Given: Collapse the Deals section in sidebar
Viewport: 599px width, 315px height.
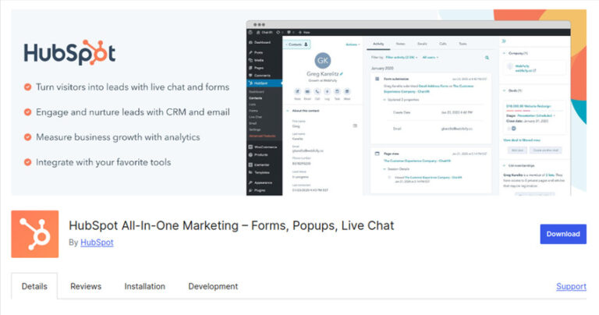Looking at the screenshot, I should pyautogui.click(x=505, y=90).
